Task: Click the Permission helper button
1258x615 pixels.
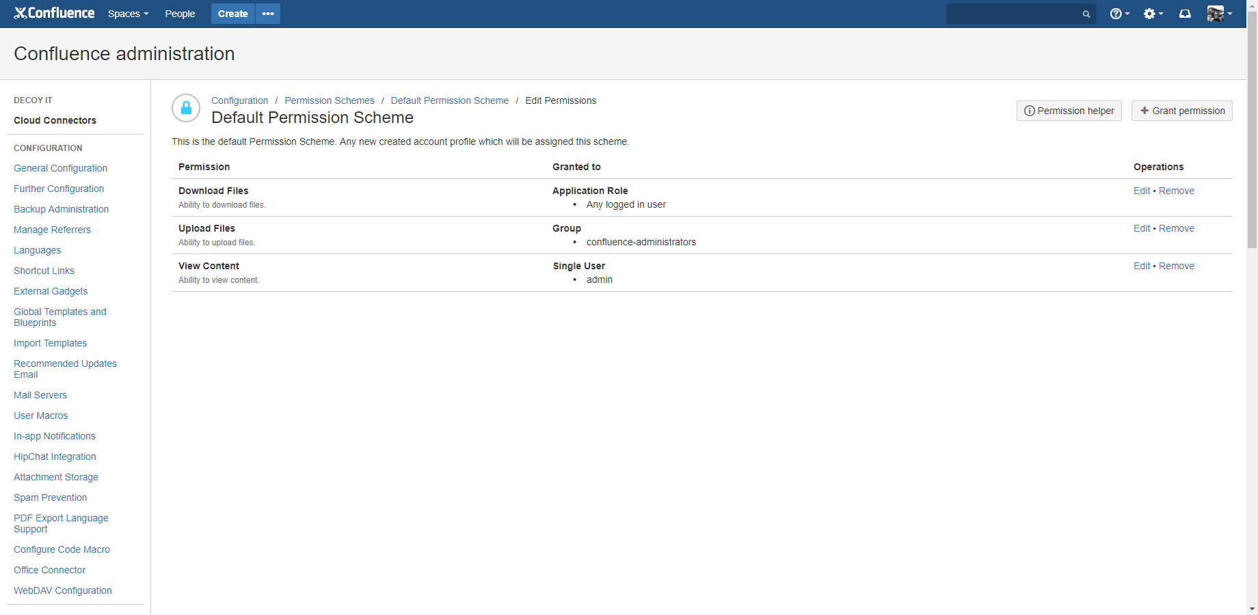Action: [1069, 111]
